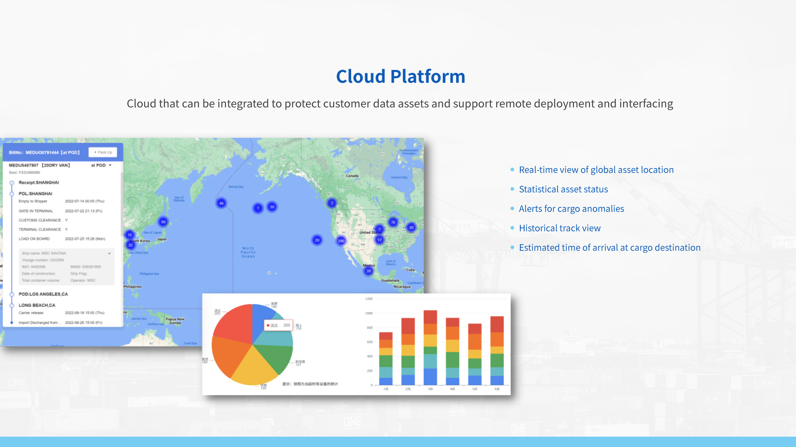Select the POD:LOS ANGELES,CA timeline node
Viewport: 796px width, 447px height.
coord(12,294)
